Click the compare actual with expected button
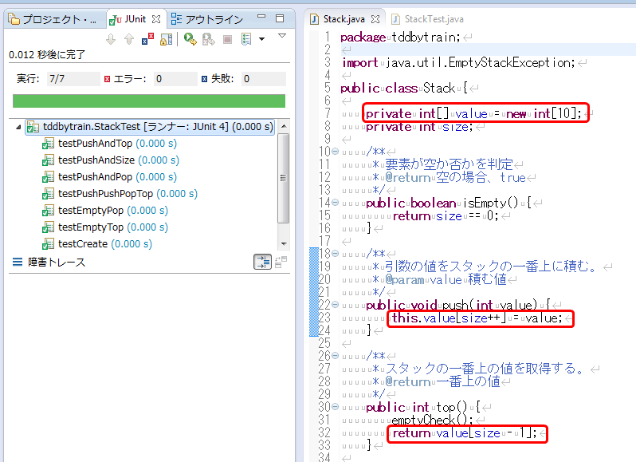Screen dimensions: 636x462 (281, 263)
